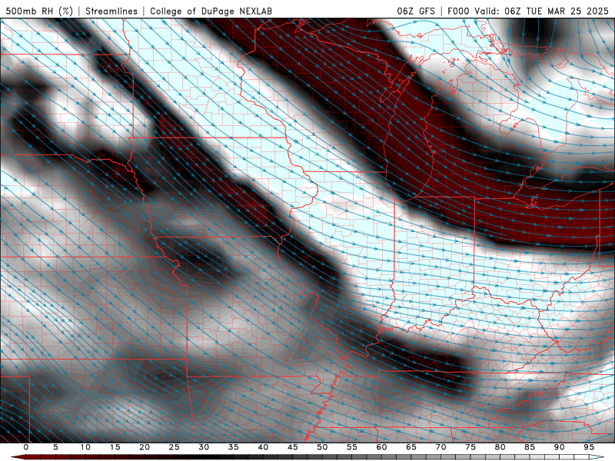This screenshot has height=461, width=615.
Task: Click the colorbar label "40"
Action: (263, 447)
